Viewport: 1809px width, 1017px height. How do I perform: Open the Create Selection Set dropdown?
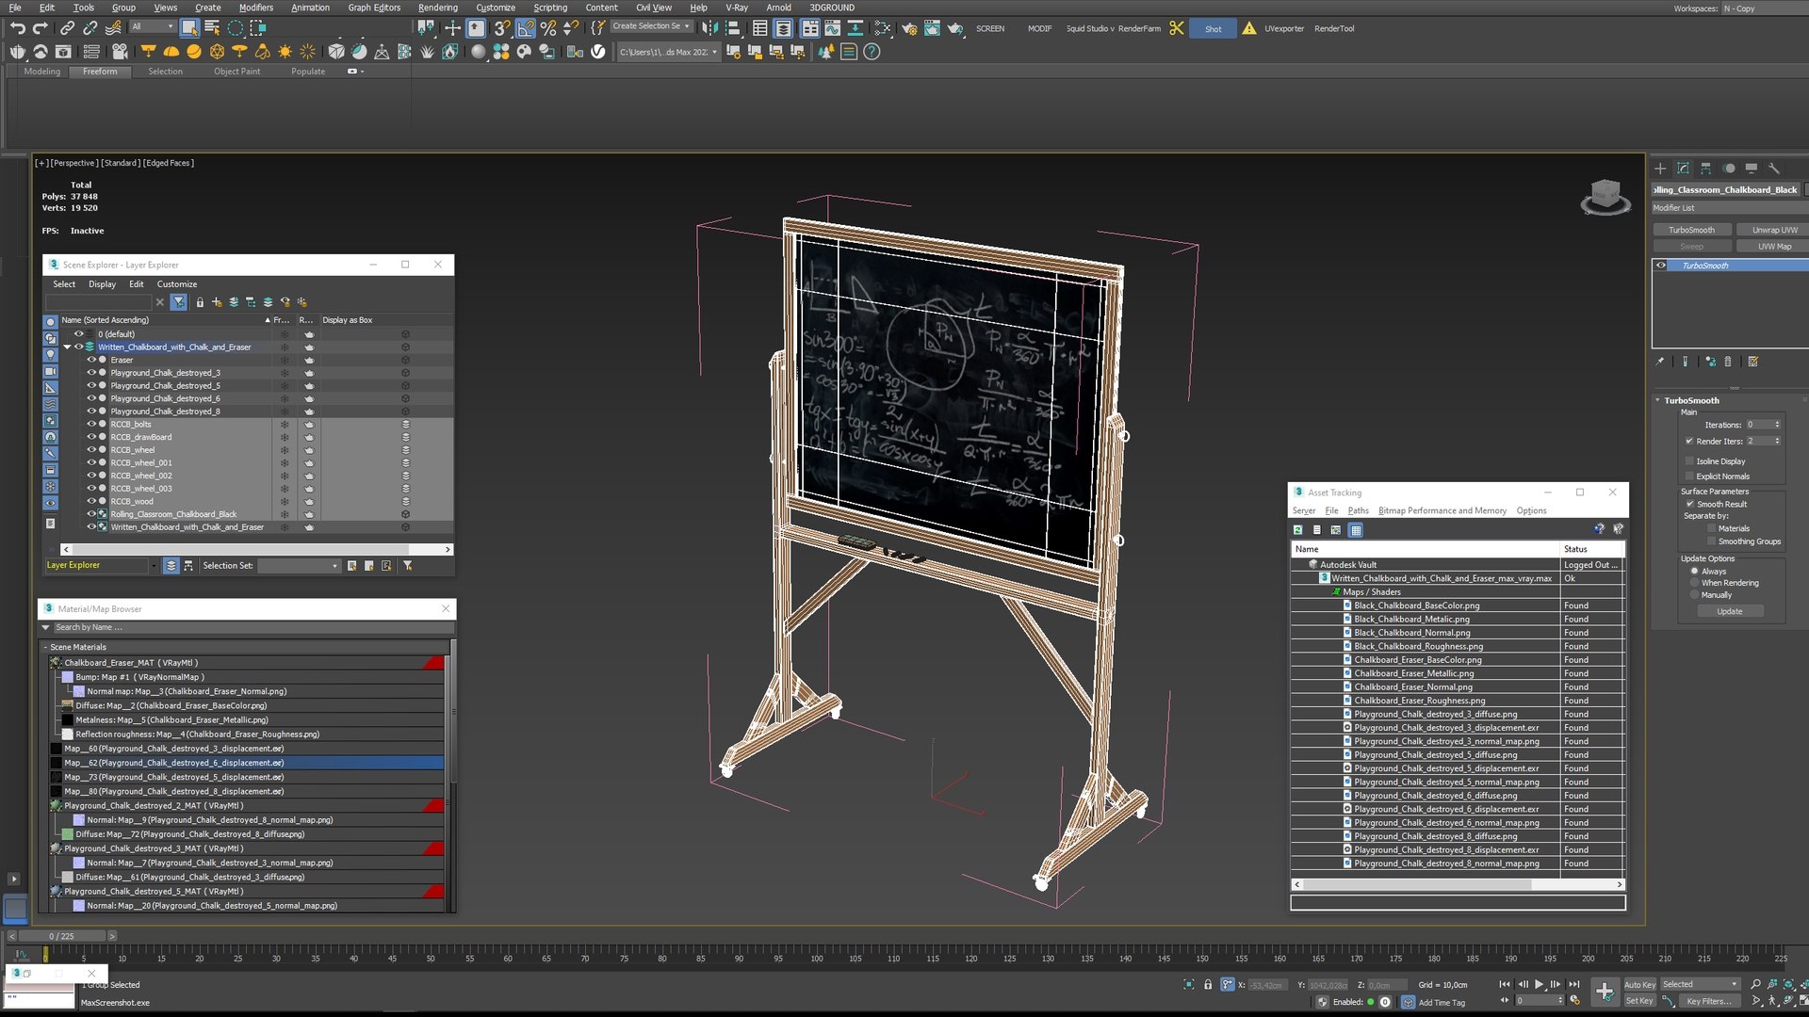point(652,26)
